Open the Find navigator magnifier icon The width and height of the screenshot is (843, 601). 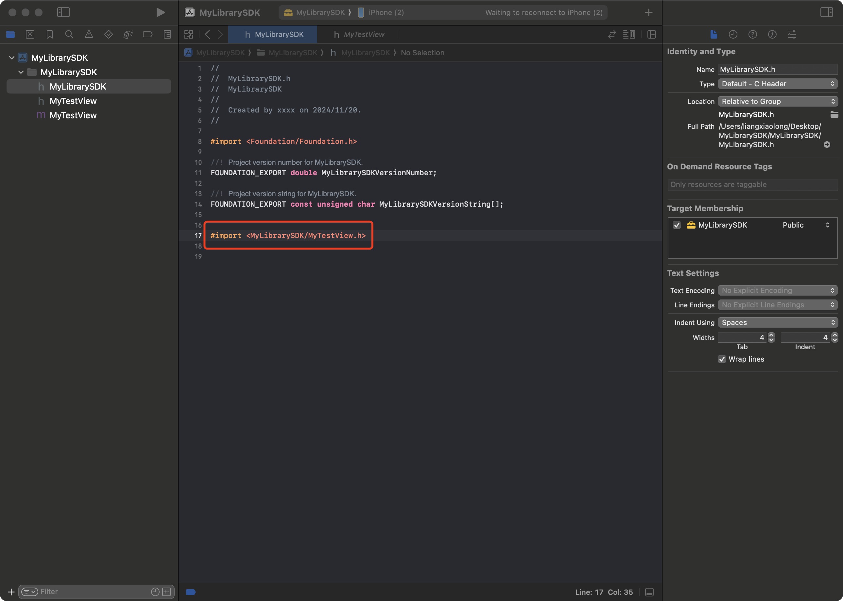click(x=69, y=34)
